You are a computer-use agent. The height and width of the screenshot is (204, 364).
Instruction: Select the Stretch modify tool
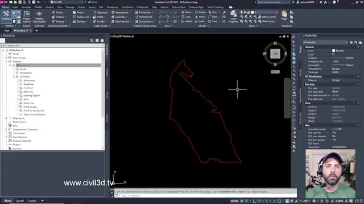coord(187,22)
